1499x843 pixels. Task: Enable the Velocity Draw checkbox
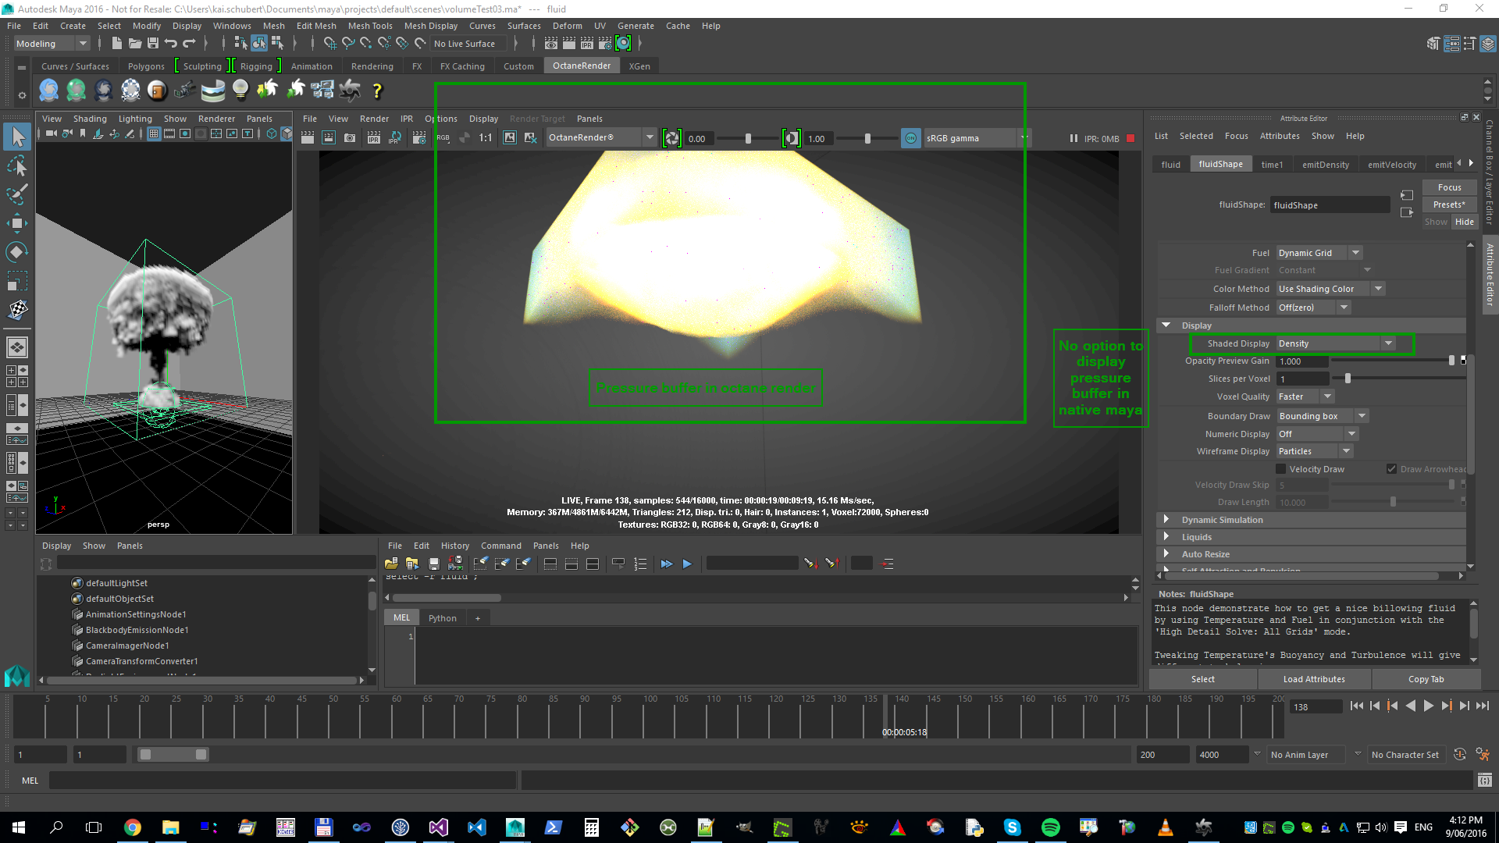(1281, 469)
